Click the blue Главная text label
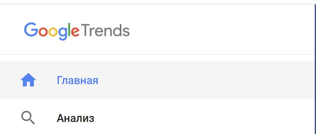 pyautogui.click(x=77, y=80)
